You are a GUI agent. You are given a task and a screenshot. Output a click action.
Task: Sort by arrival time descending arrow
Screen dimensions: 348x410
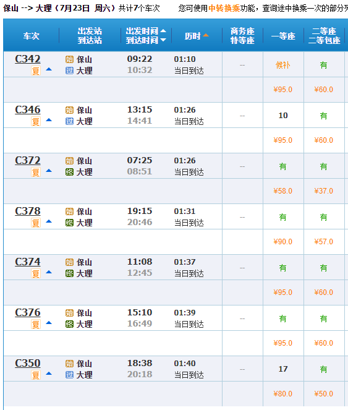point(163,40)
